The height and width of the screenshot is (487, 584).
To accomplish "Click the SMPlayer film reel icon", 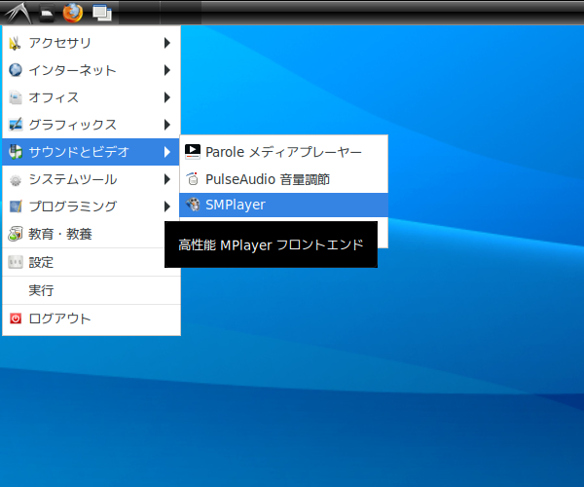I will (x=193, y=205).
